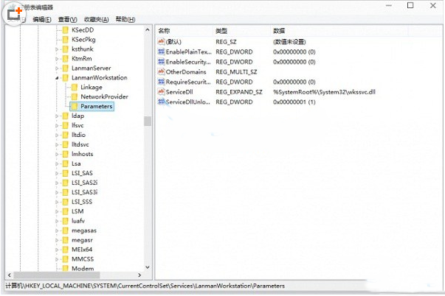Click the lfsvc folder icon
Screen dimensions: 445x296
tap(66, 125)
